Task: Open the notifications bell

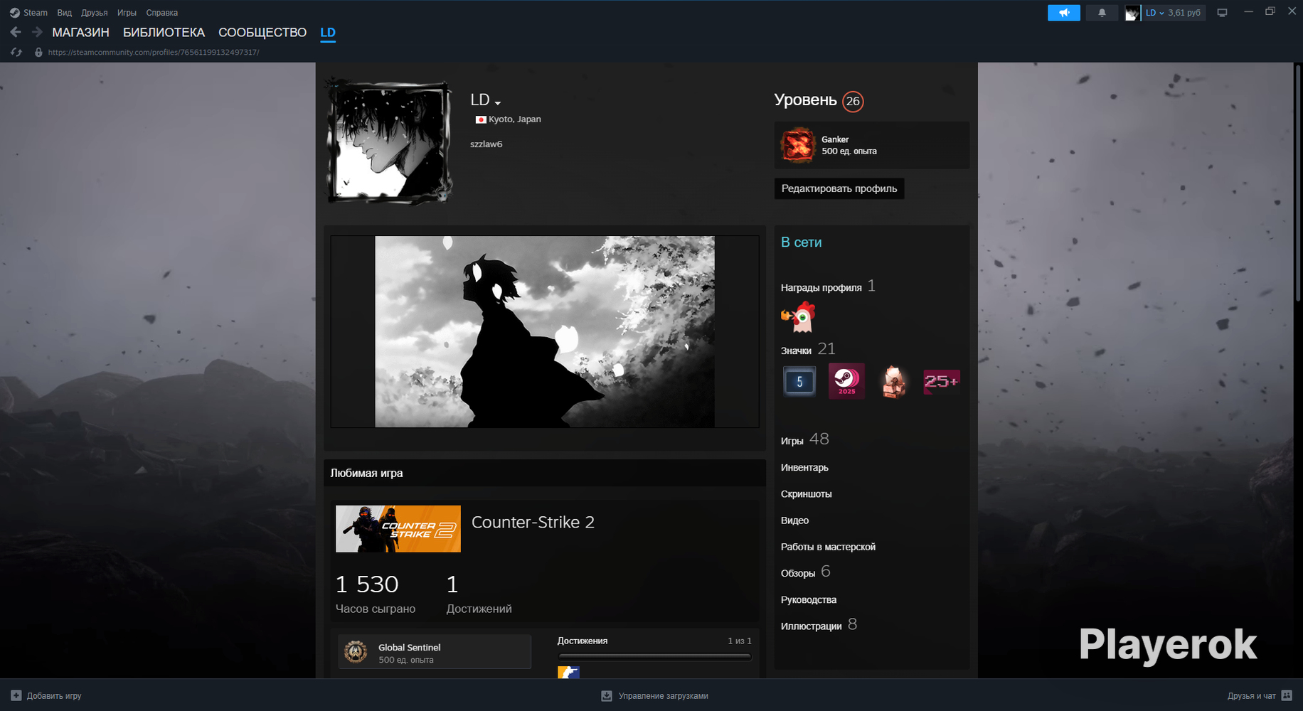Action: pyautogui.click(x=1102, y=13)
